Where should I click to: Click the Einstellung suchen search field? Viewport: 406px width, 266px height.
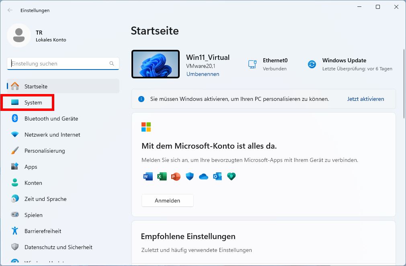coord(63,63)
